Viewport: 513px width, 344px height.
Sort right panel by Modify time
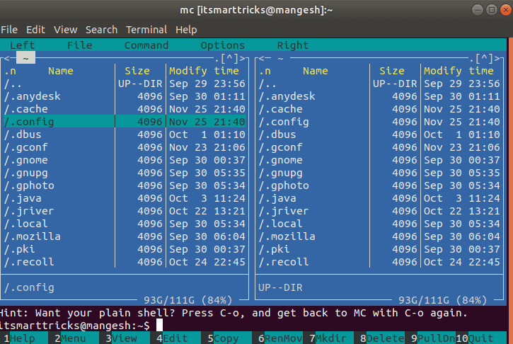pyautogui.click(x=459, y=71)
